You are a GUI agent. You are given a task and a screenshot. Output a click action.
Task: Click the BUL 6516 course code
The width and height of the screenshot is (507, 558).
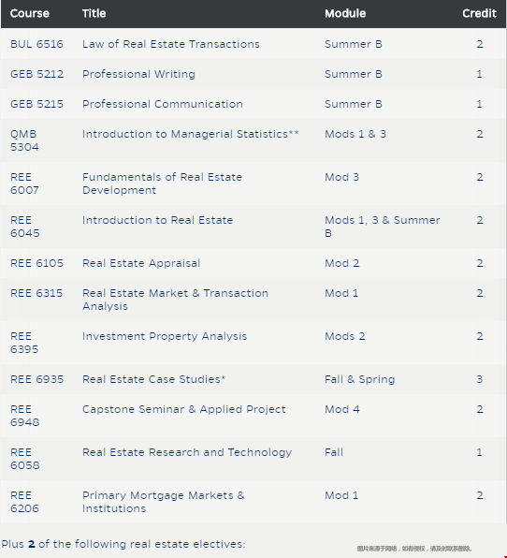pos(37,44)
